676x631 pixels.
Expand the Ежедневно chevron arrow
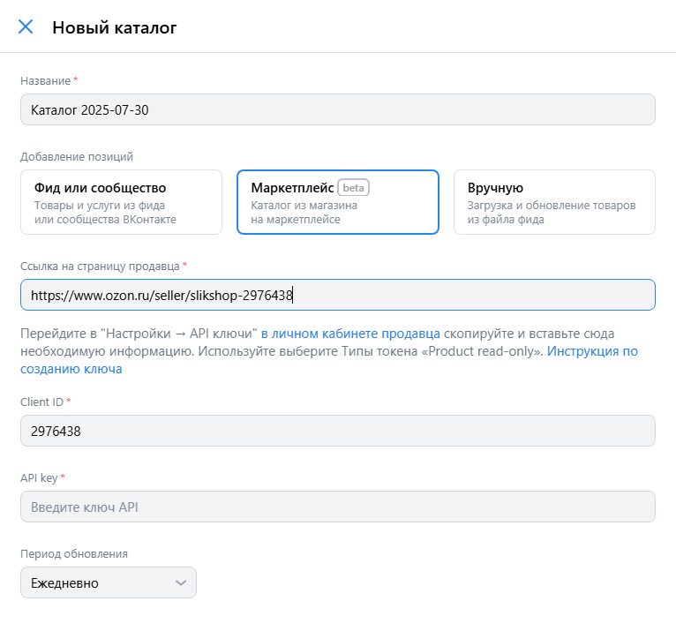click(x=181, y=583)
